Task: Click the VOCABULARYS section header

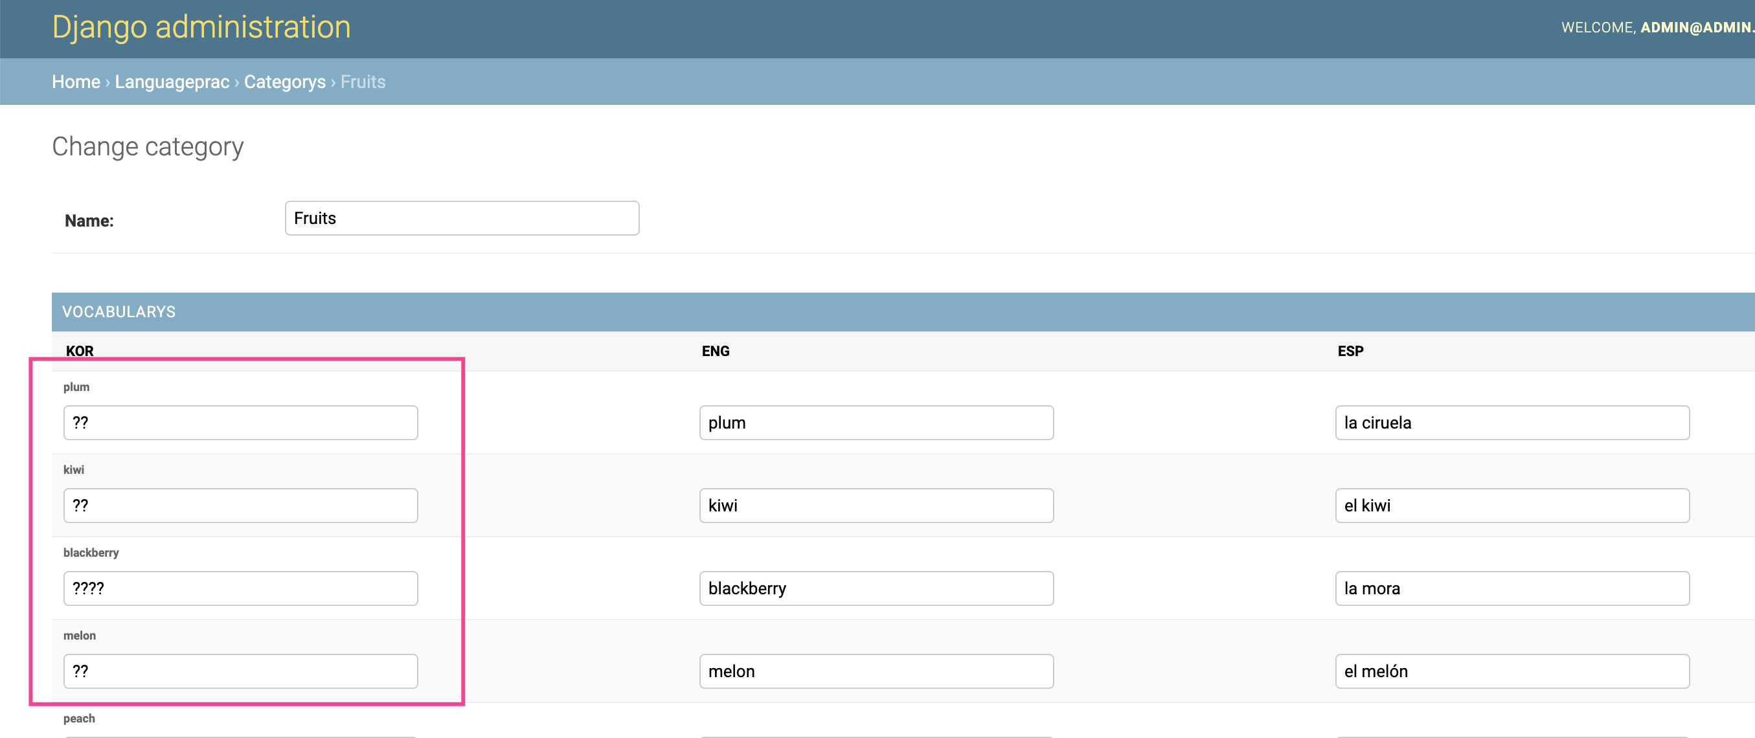Action: click(119, 312)
